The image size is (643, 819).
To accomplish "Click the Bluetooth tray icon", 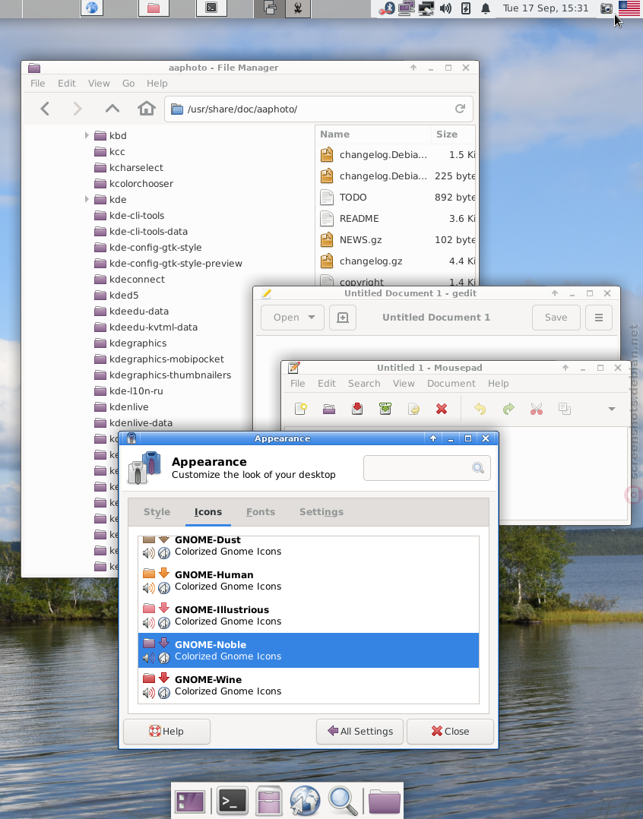I will pos(387,8).
